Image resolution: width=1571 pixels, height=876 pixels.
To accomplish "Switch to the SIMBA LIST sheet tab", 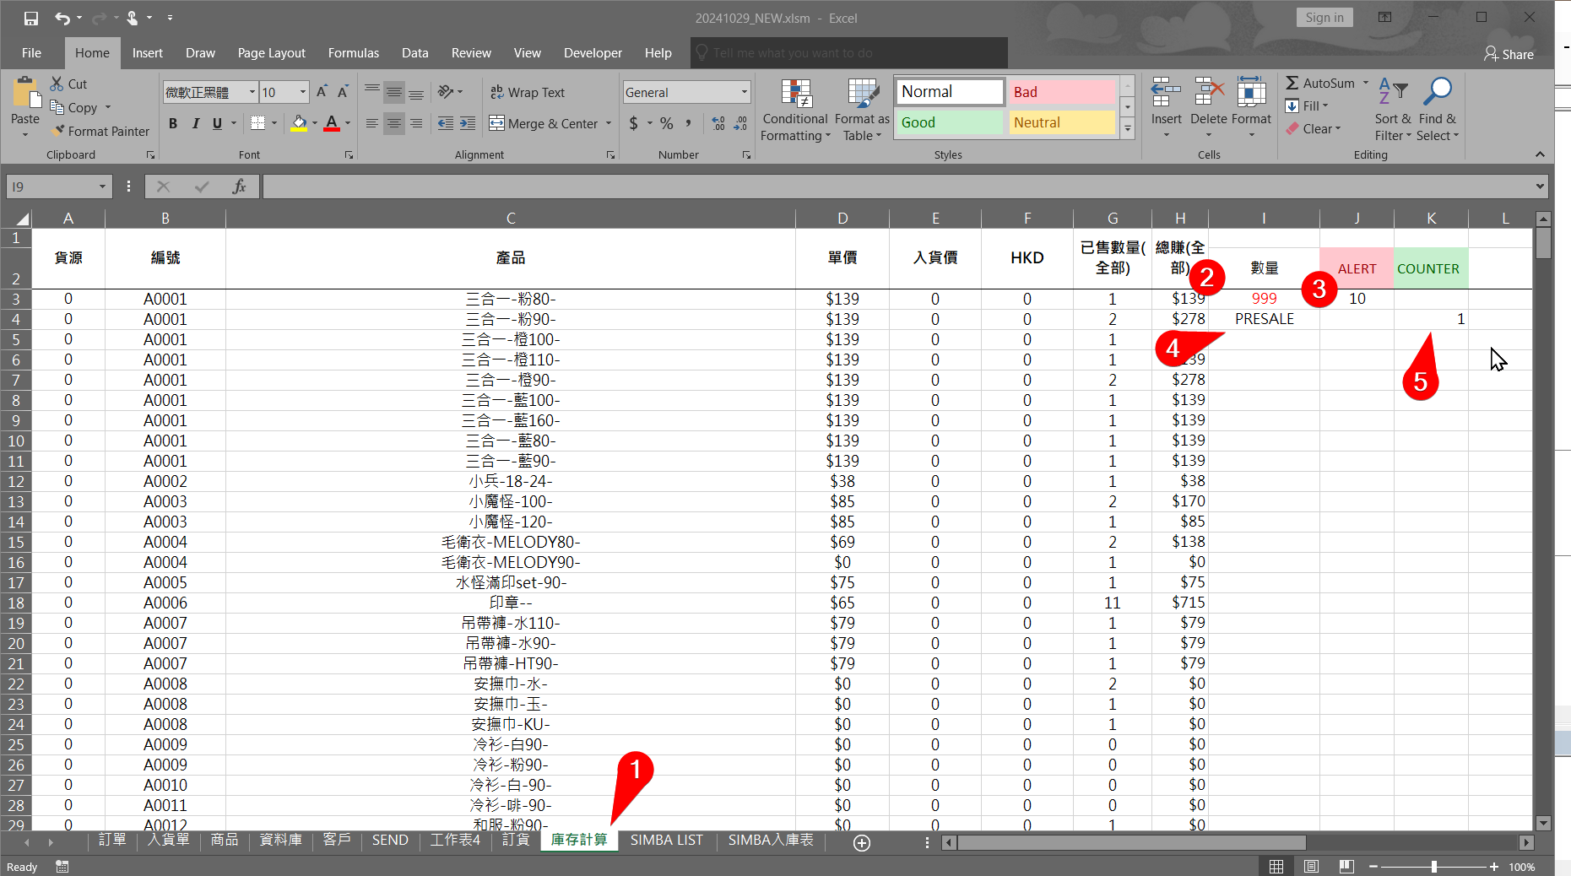I will pyautogui.click(x=666, y=840).
